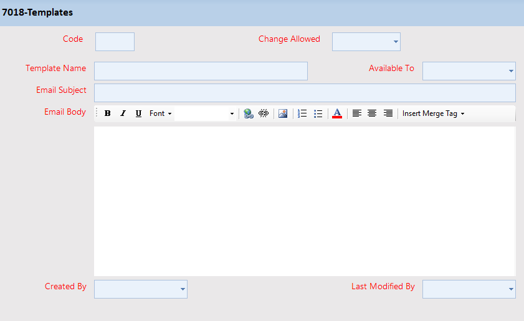
Task: Expand the Insert Merge Tag menu
Action: 433,113
